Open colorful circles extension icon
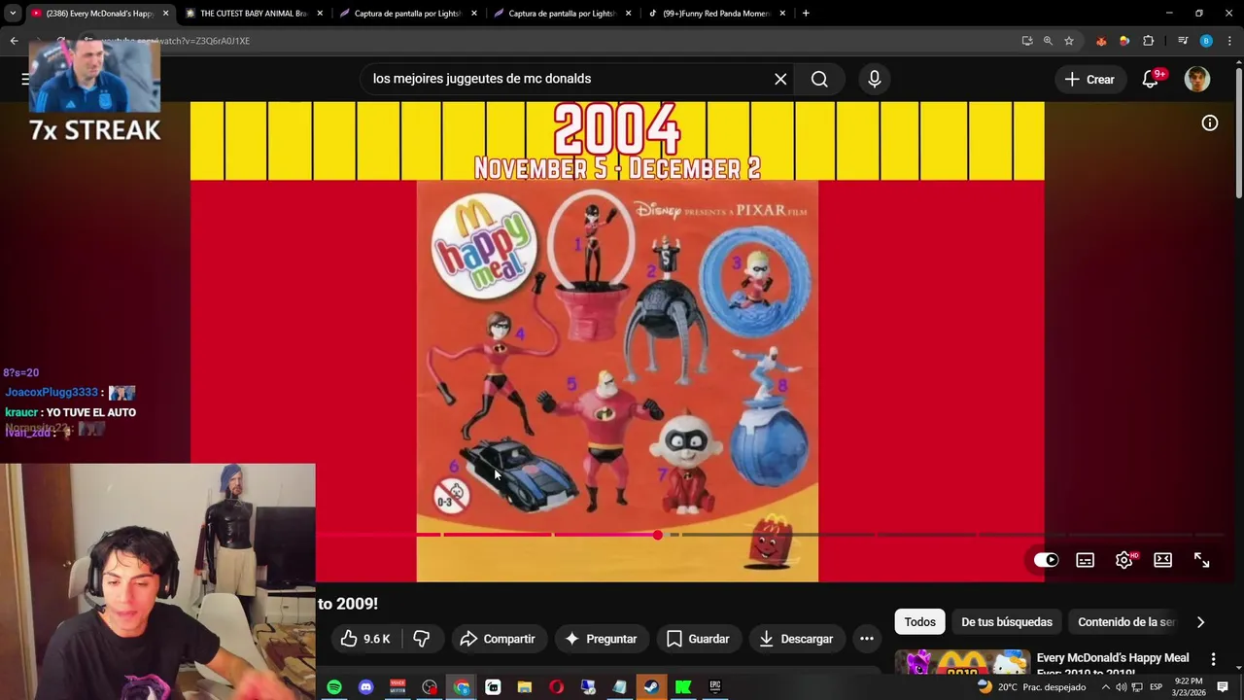 tap(1124, 41)
